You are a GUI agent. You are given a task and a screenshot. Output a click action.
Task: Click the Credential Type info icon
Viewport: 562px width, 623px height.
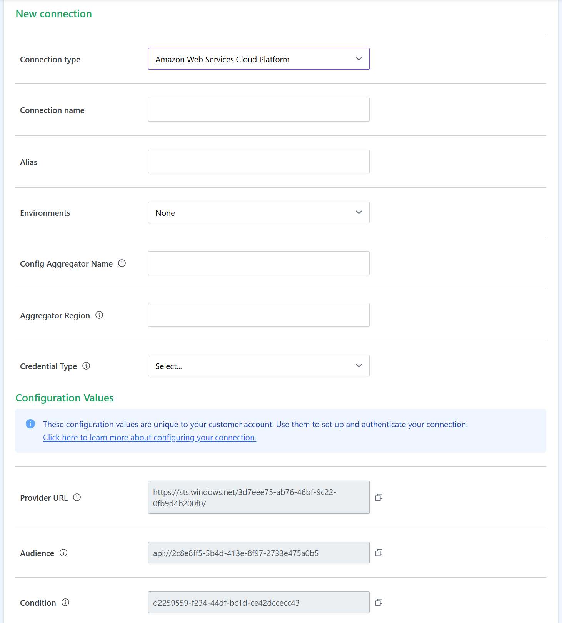tap(86, 366)
